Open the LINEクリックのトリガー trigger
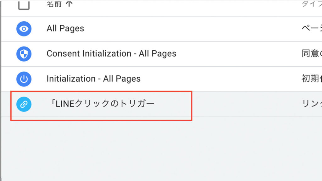322x181 pixels. click(x=102, y=104)
